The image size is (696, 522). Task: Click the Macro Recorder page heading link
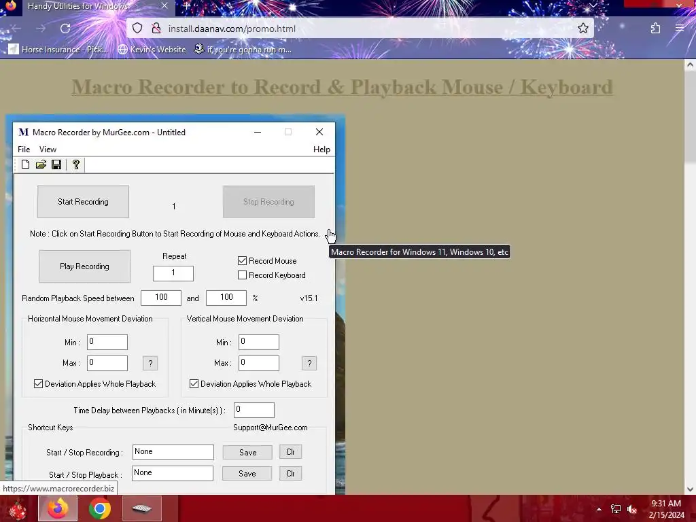(x=343, y=87)
